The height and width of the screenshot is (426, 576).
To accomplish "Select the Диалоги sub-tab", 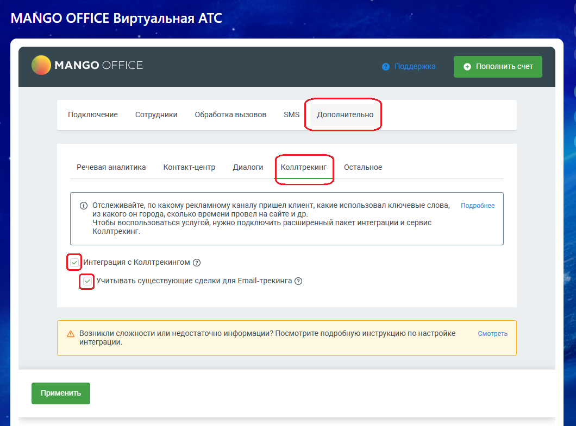I will tap(248, 167).
